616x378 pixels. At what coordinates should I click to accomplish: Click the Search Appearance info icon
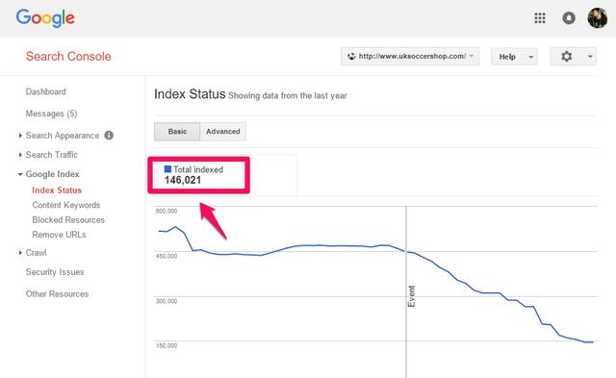pyautogui.click(x=109, y=136)
